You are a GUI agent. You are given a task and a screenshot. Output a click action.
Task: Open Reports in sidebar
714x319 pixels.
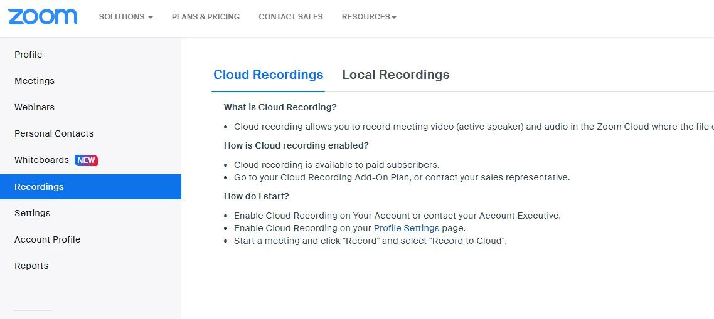click(x=31, y=266)
